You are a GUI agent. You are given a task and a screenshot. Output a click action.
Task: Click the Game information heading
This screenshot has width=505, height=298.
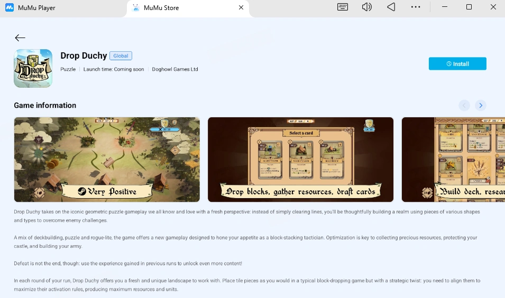coord(45,105)
